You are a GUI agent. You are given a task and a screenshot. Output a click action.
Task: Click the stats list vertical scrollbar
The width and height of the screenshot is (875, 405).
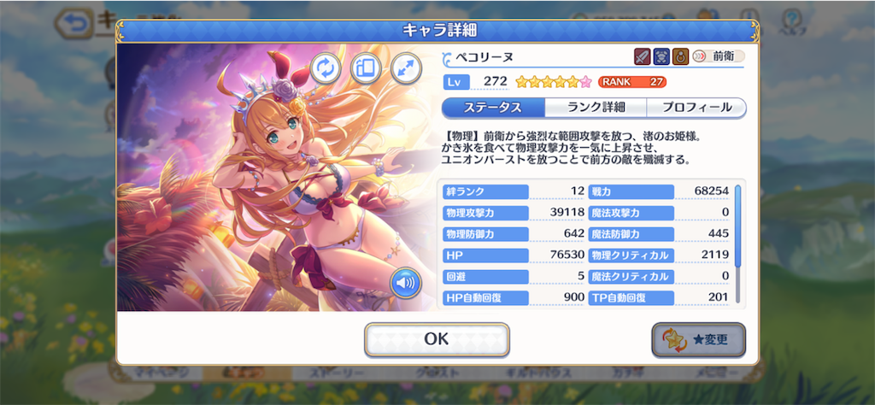point(737,244)
